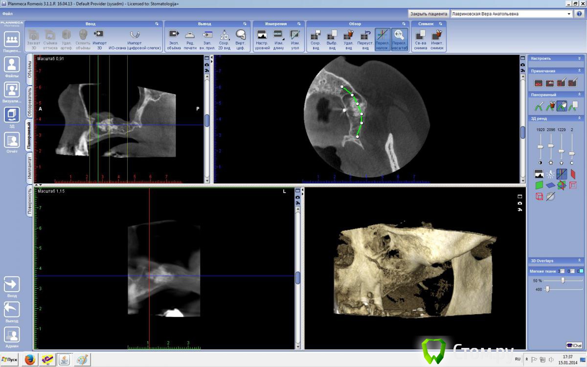The height and width of the screenshot is (367, 587).
Task: Collapse the 3D Overlays panel
Action: [580, 261]
